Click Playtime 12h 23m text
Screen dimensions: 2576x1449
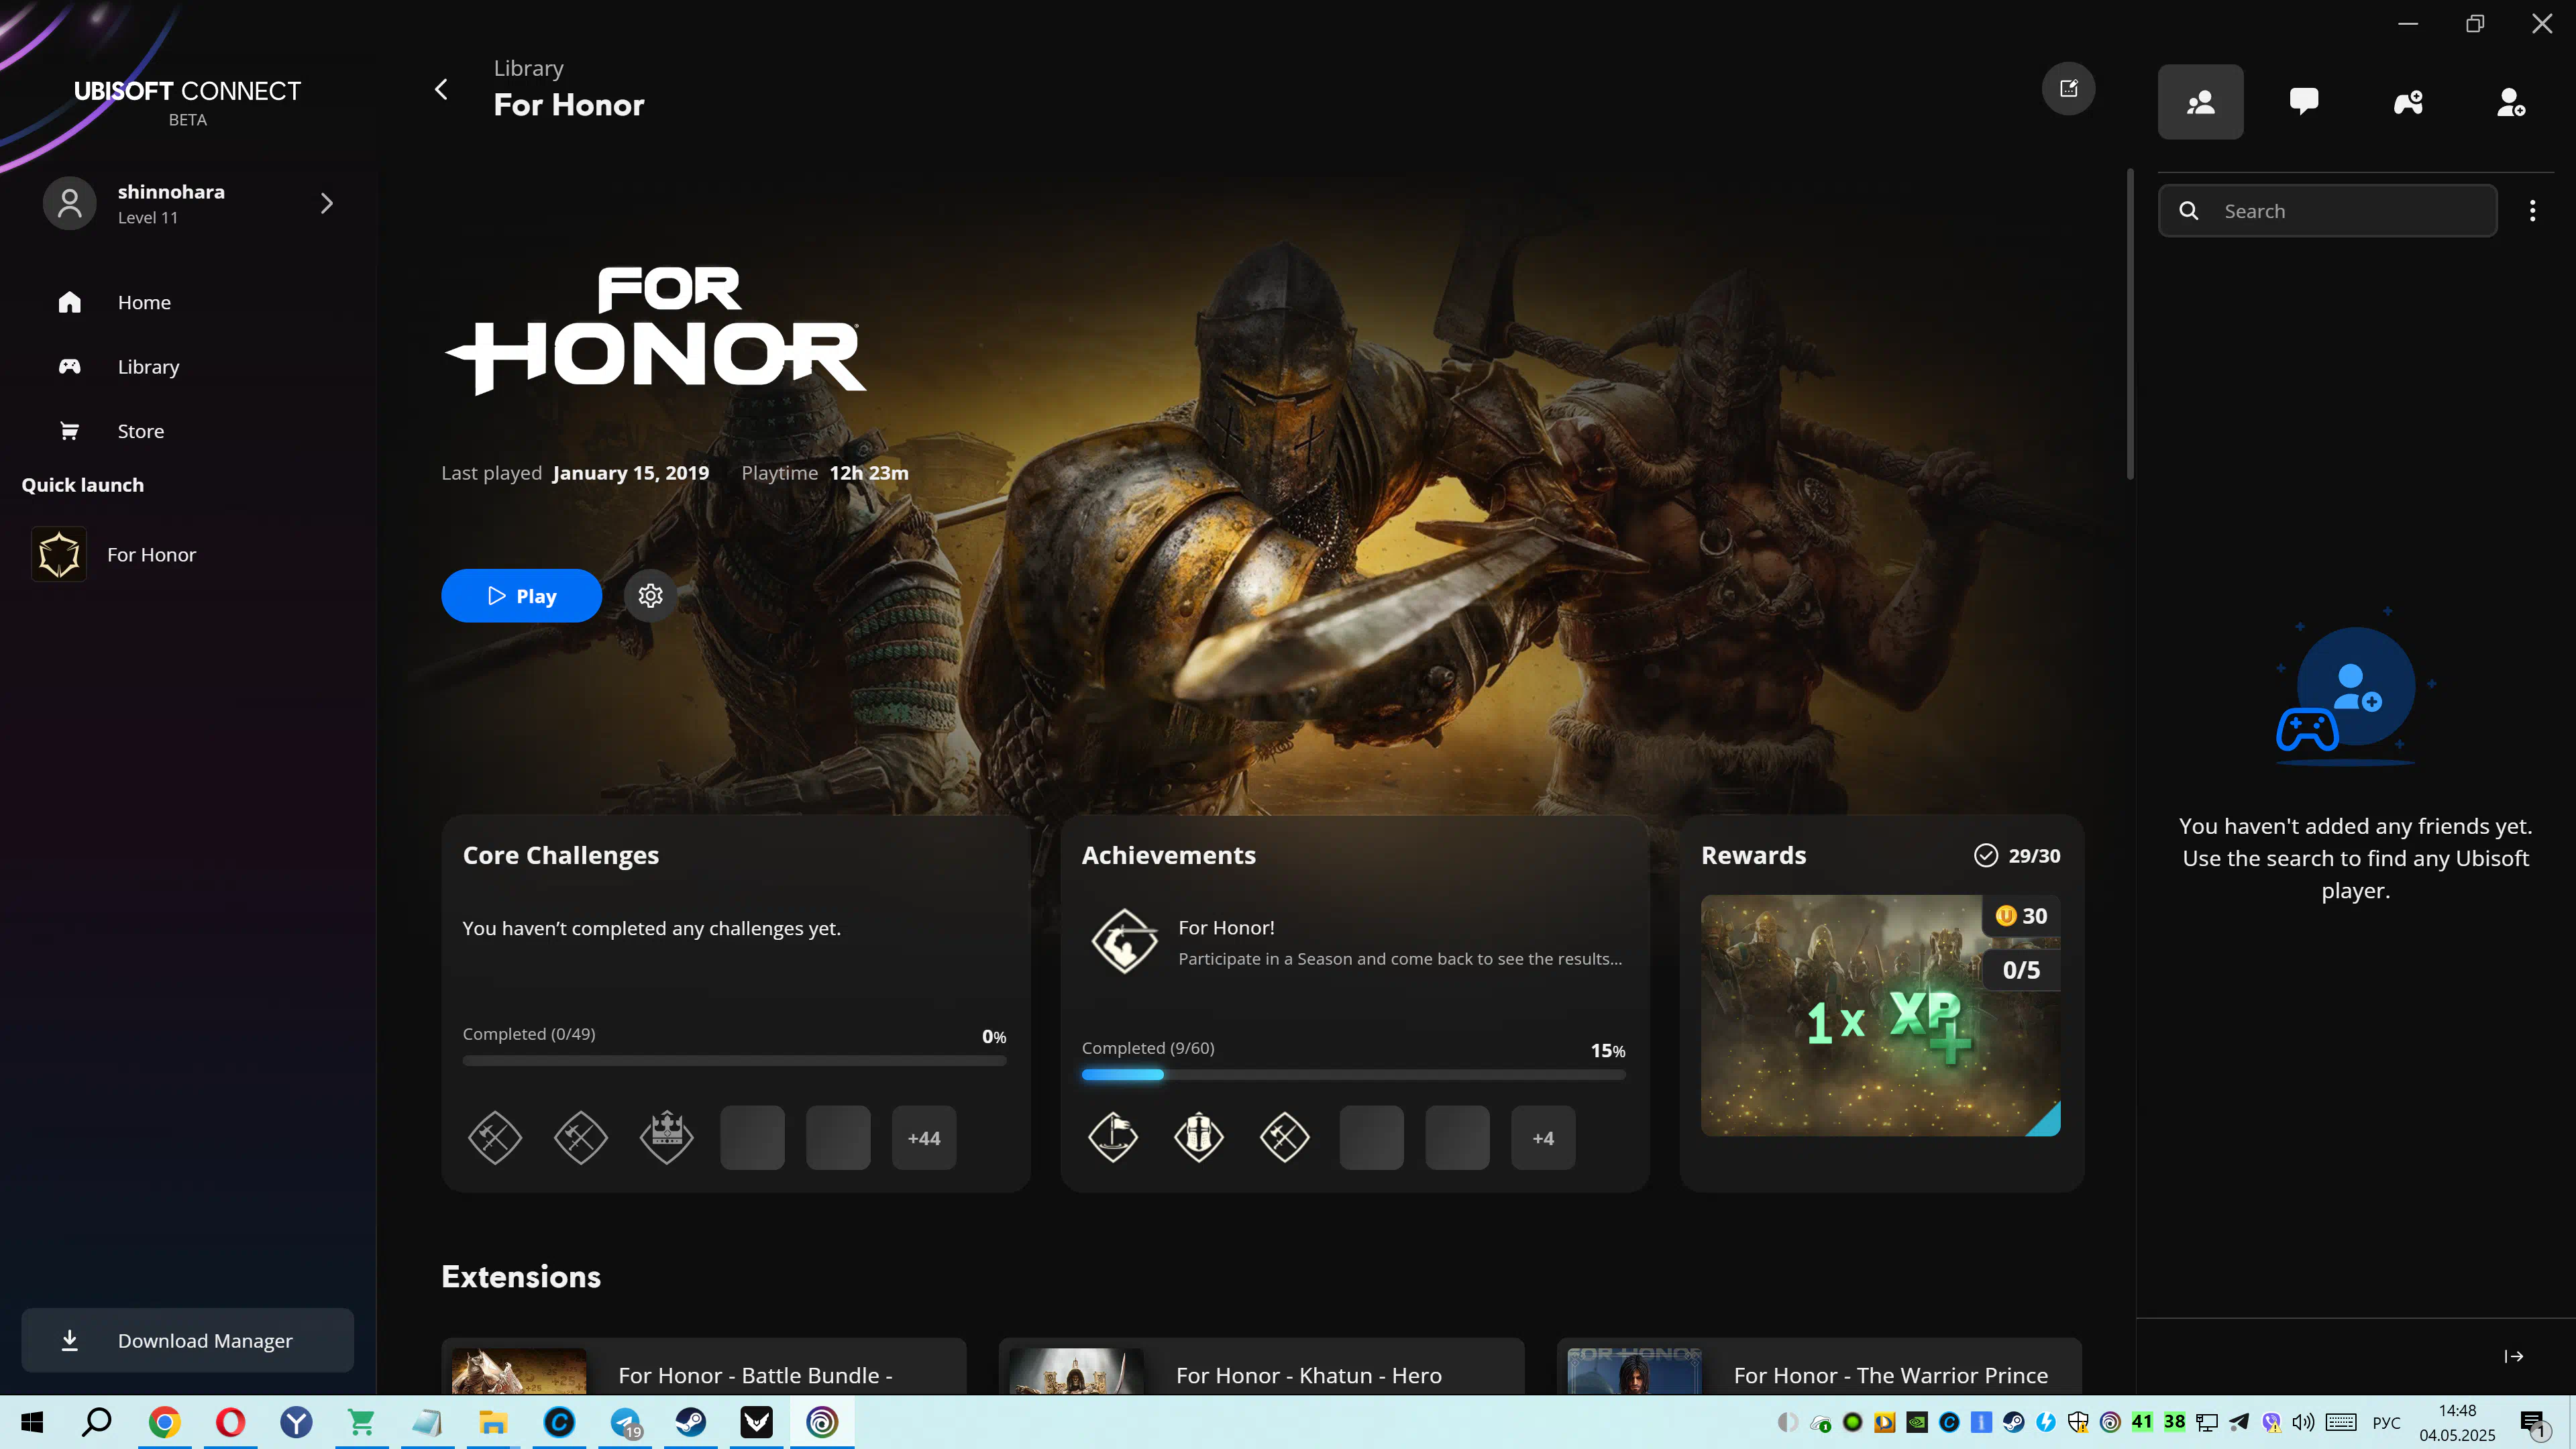825,473
